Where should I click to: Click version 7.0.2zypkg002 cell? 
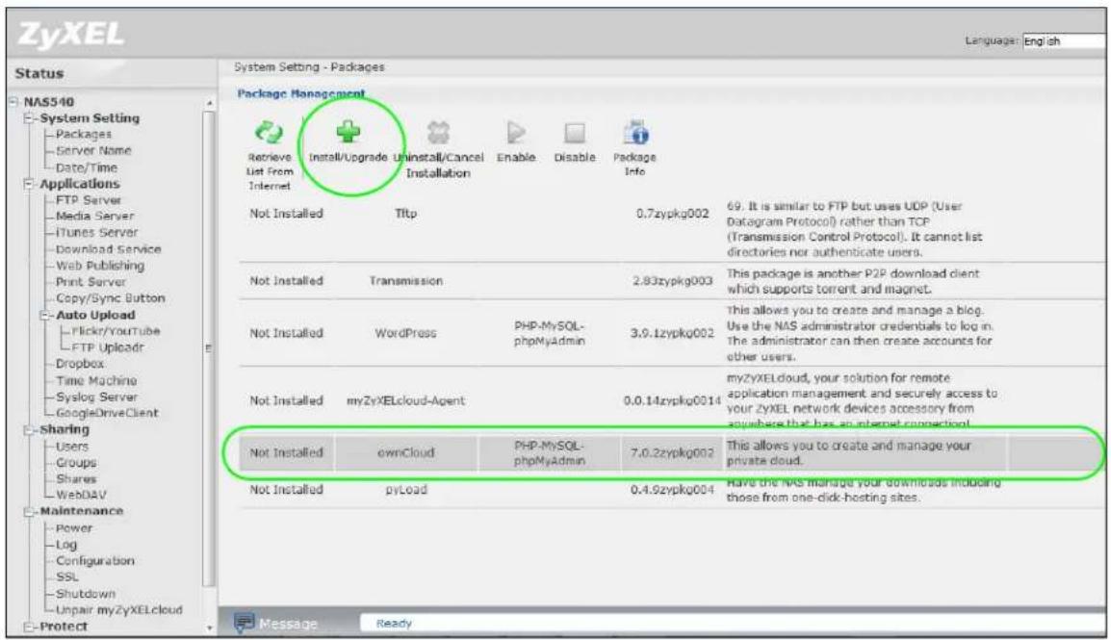pos(672,453)
